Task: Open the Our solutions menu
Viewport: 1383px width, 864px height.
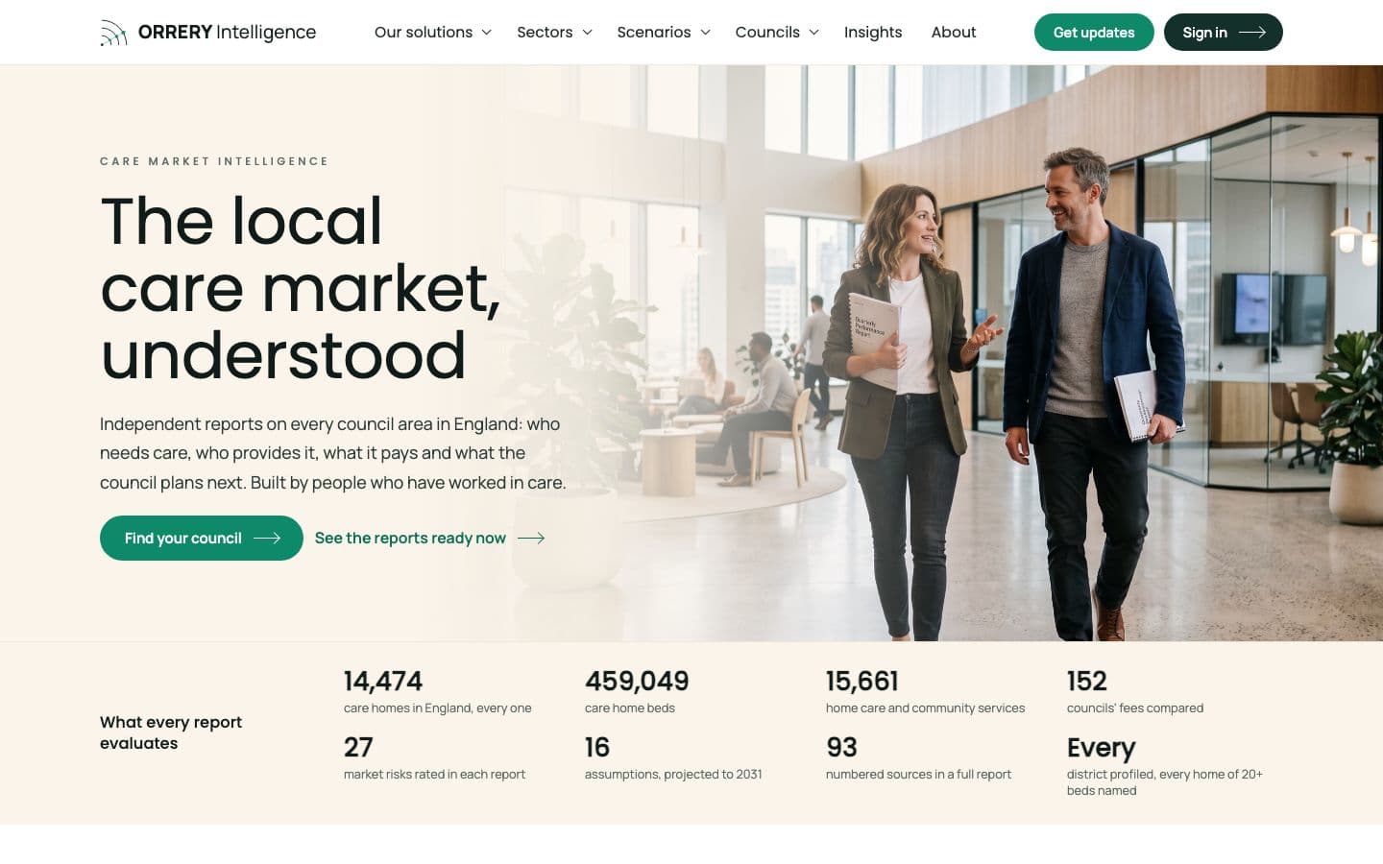Action: pyautogui.click(x=433, y=33)
